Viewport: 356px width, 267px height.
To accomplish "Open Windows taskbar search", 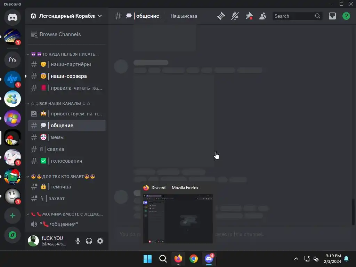I will [163, 259].
